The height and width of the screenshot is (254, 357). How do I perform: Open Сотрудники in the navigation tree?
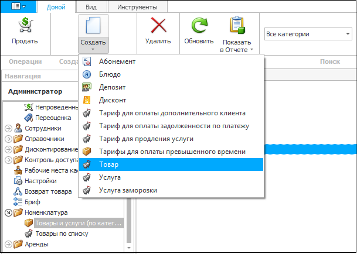[43, 129]
